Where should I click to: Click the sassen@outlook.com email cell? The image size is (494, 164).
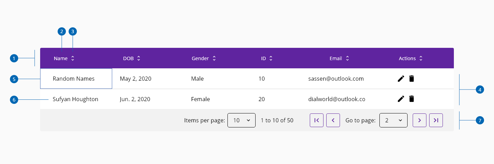click(x=336, y=79)
